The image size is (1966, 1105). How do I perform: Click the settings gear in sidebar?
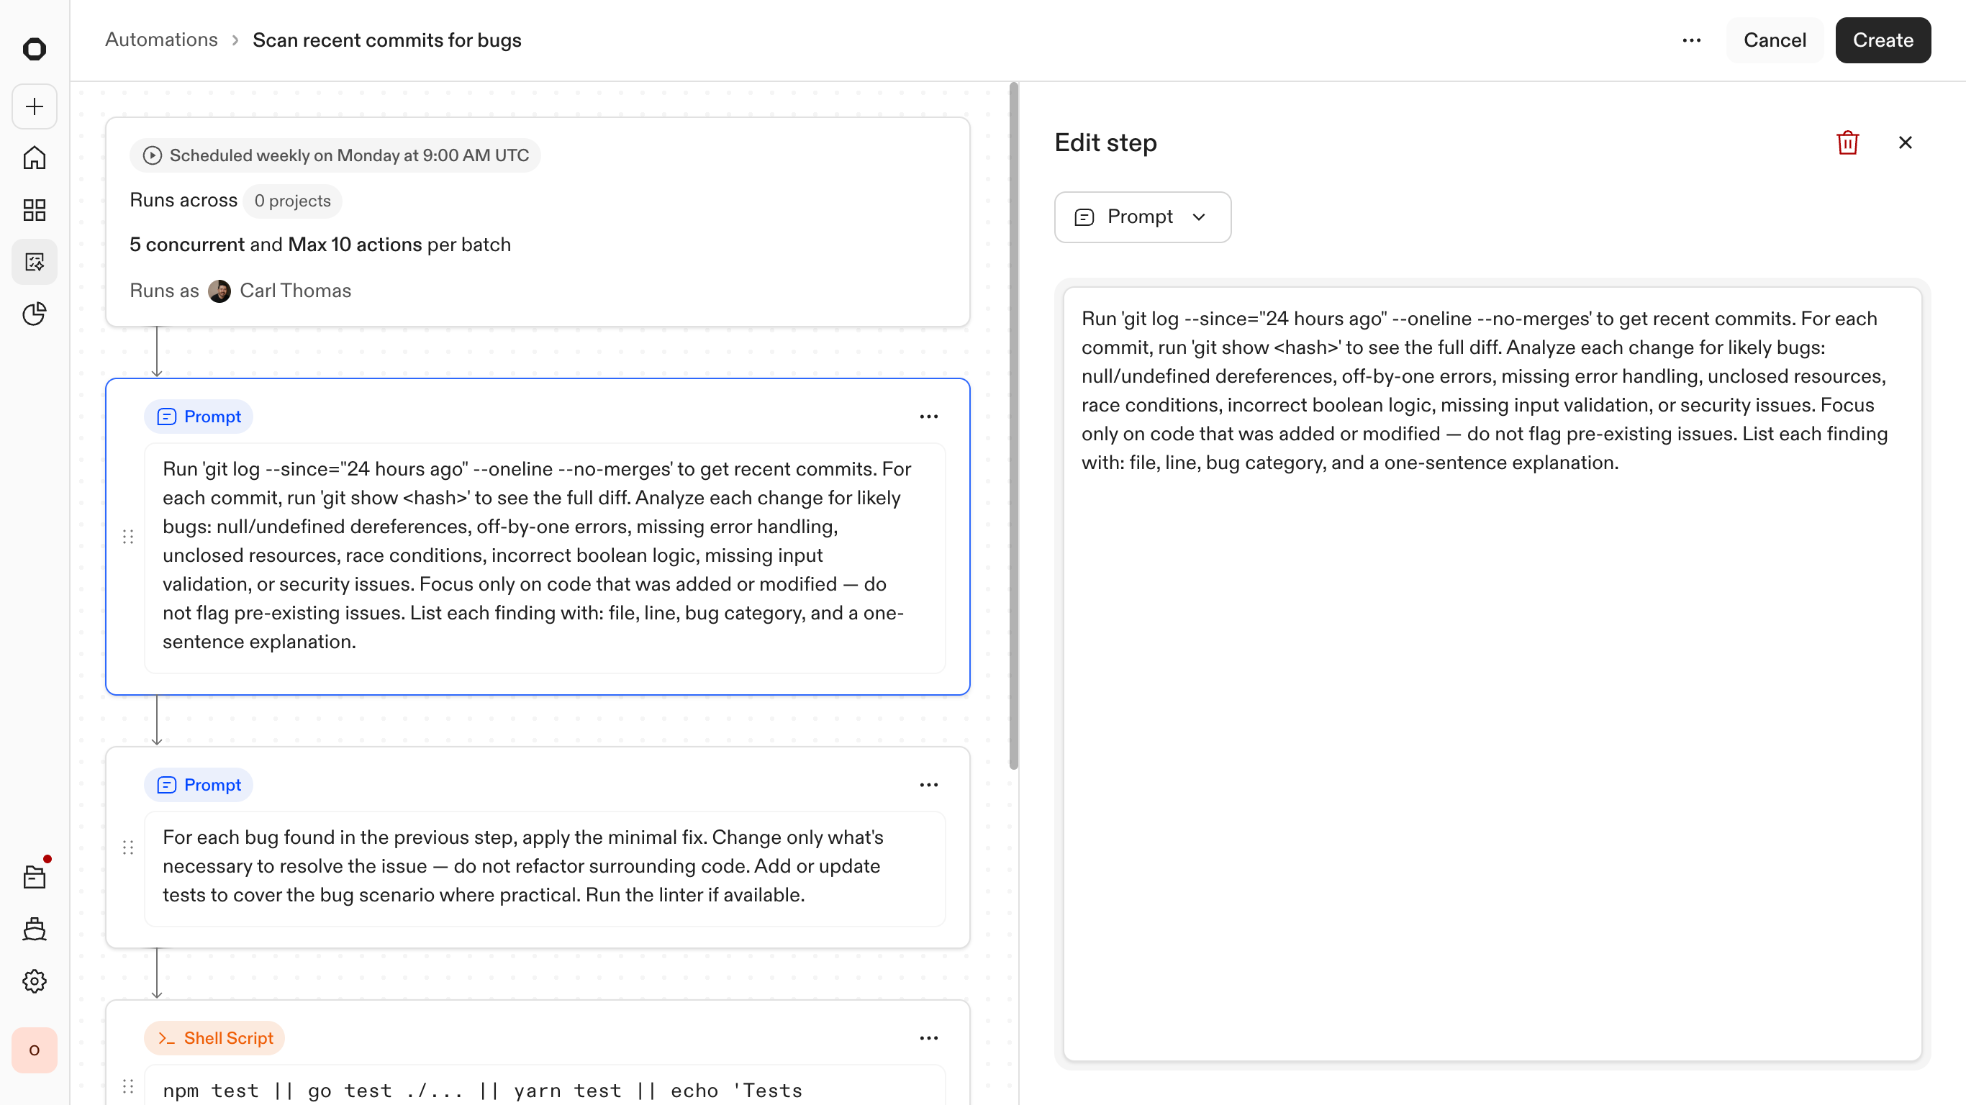tap(35, 981)
